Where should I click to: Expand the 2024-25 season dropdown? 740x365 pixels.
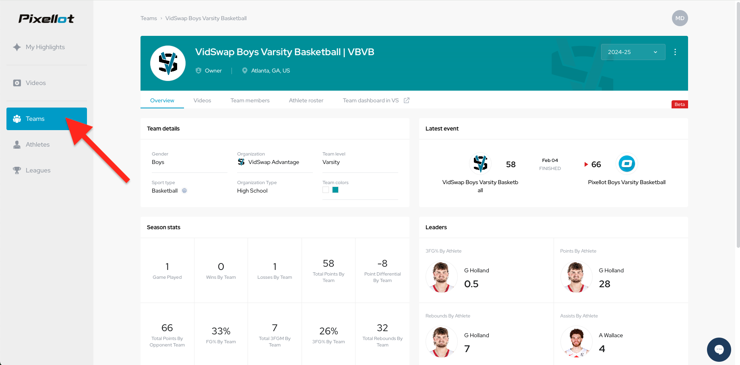pyautogui.click(x=633, y=52)
